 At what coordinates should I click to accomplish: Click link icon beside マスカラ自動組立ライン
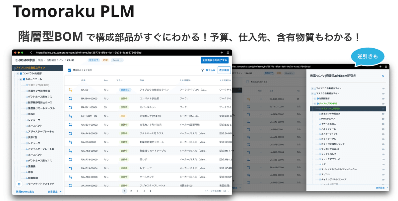(x=383, y=94)
